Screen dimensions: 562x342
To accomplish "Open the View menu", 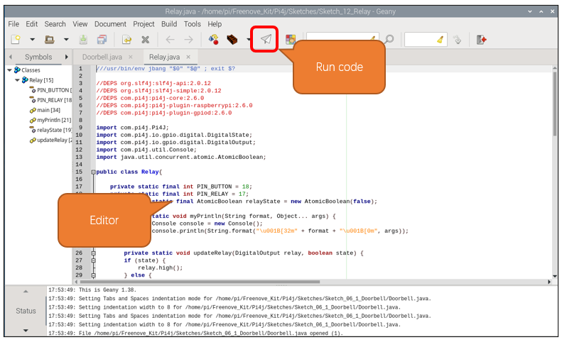I will [80, 24].
